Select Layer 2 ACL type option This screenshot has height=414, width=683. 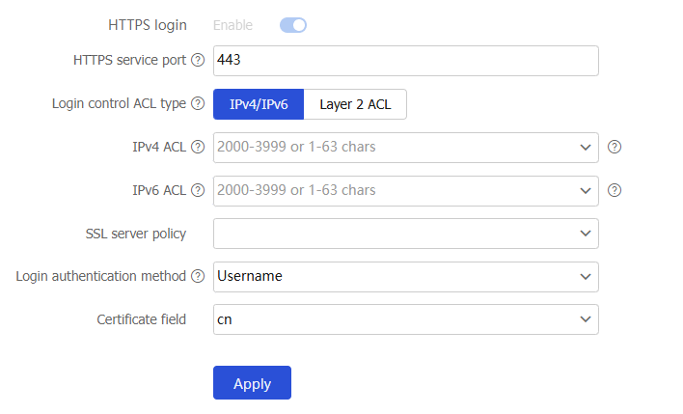(x=355, y=104)
